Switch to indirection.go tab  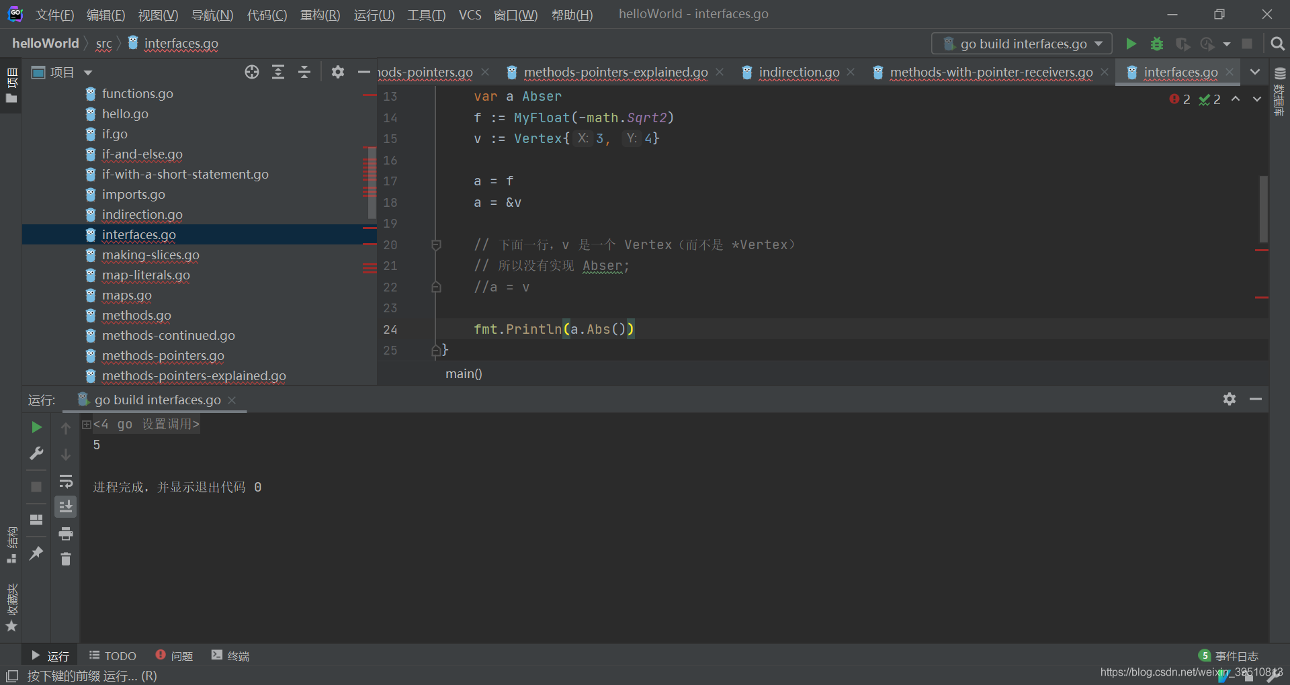799,72
